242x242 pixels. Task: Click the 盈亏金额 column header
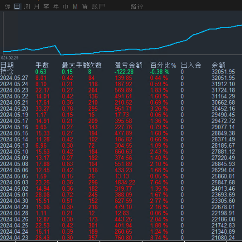[x=129, y=65]
